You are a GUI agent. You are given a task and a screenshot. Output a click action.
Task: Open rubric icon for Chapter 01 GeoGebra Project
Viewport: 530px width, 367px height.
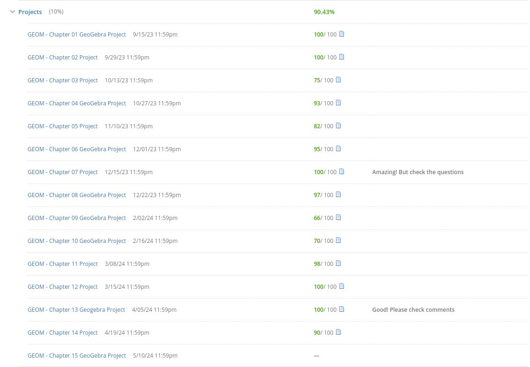[x=342, y=34]
